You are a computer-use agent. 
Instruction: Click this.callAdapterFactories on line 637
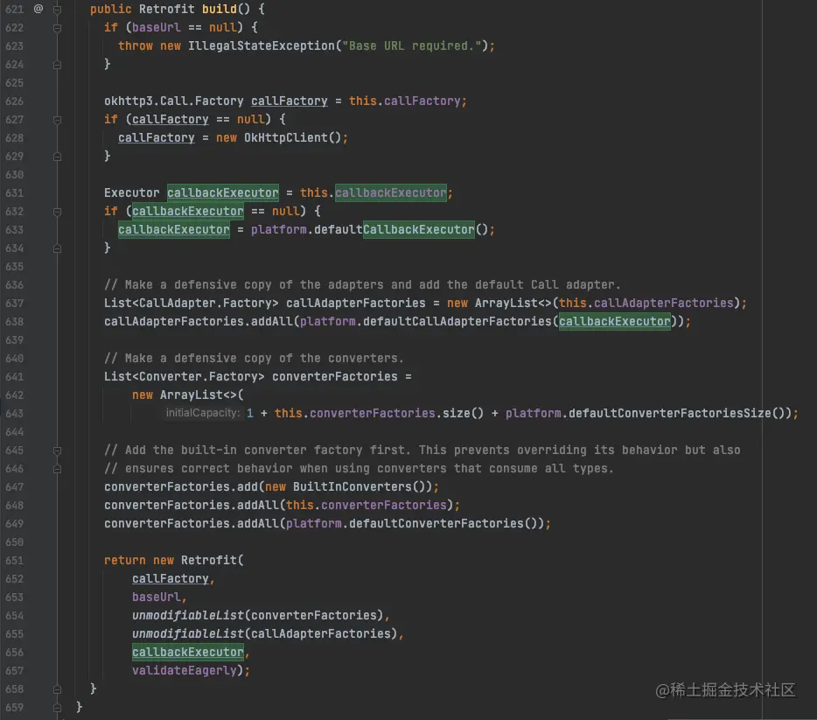click(646, 303)
